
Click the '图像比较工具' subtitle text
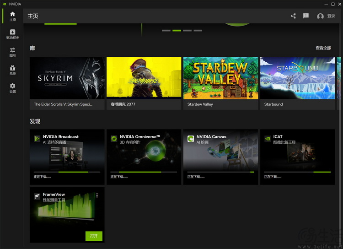284,142
